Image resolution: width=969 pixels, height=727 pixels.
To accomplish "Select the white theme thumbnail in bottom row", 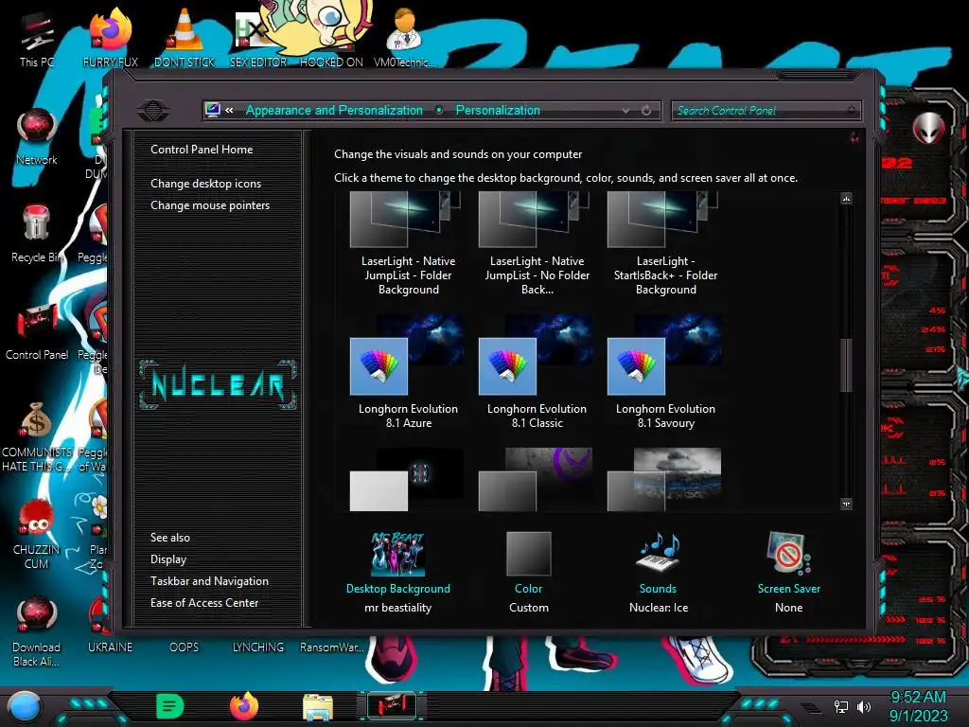I will [407, 480].
